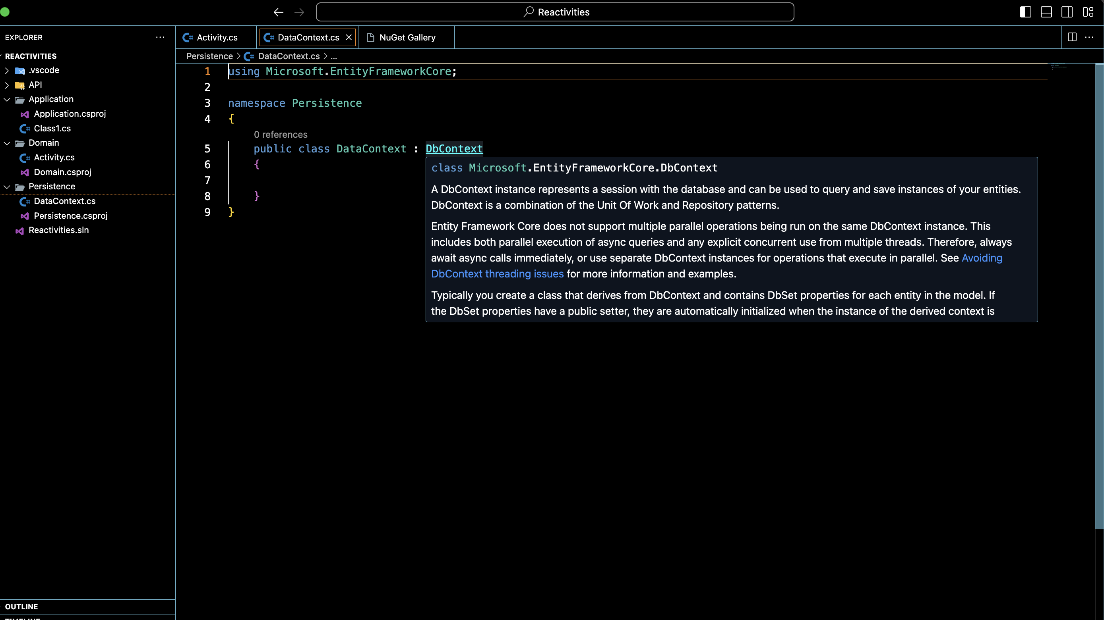This screenshot has height=620, width=1104.
Task: Open Persistence.csproj file in explorer
Action: 70,216
